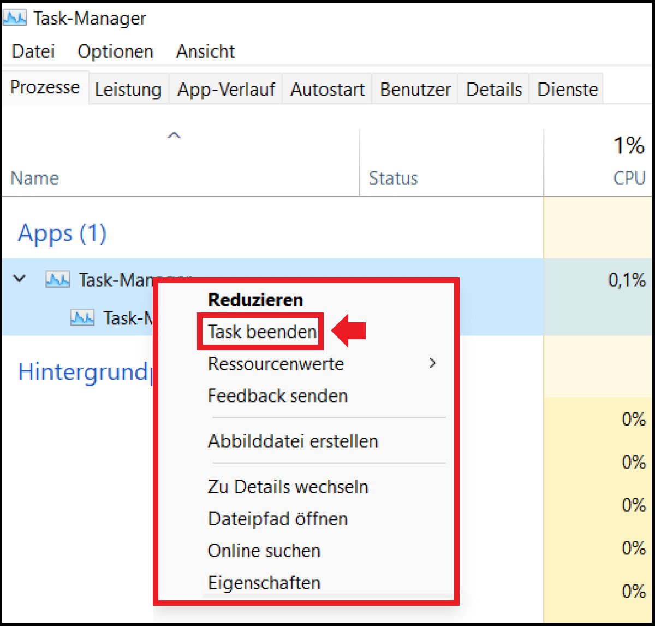Select Zu Details wechseln in the context menu

point(288,486)
